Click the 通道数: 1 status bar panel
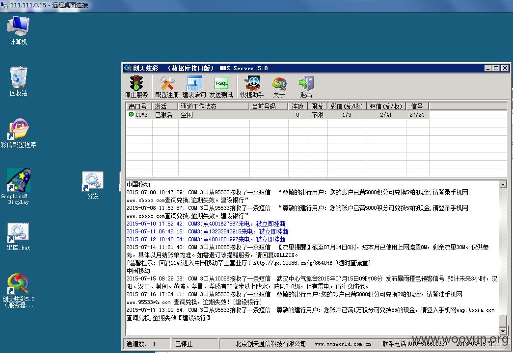 click(x=147, y=344)
